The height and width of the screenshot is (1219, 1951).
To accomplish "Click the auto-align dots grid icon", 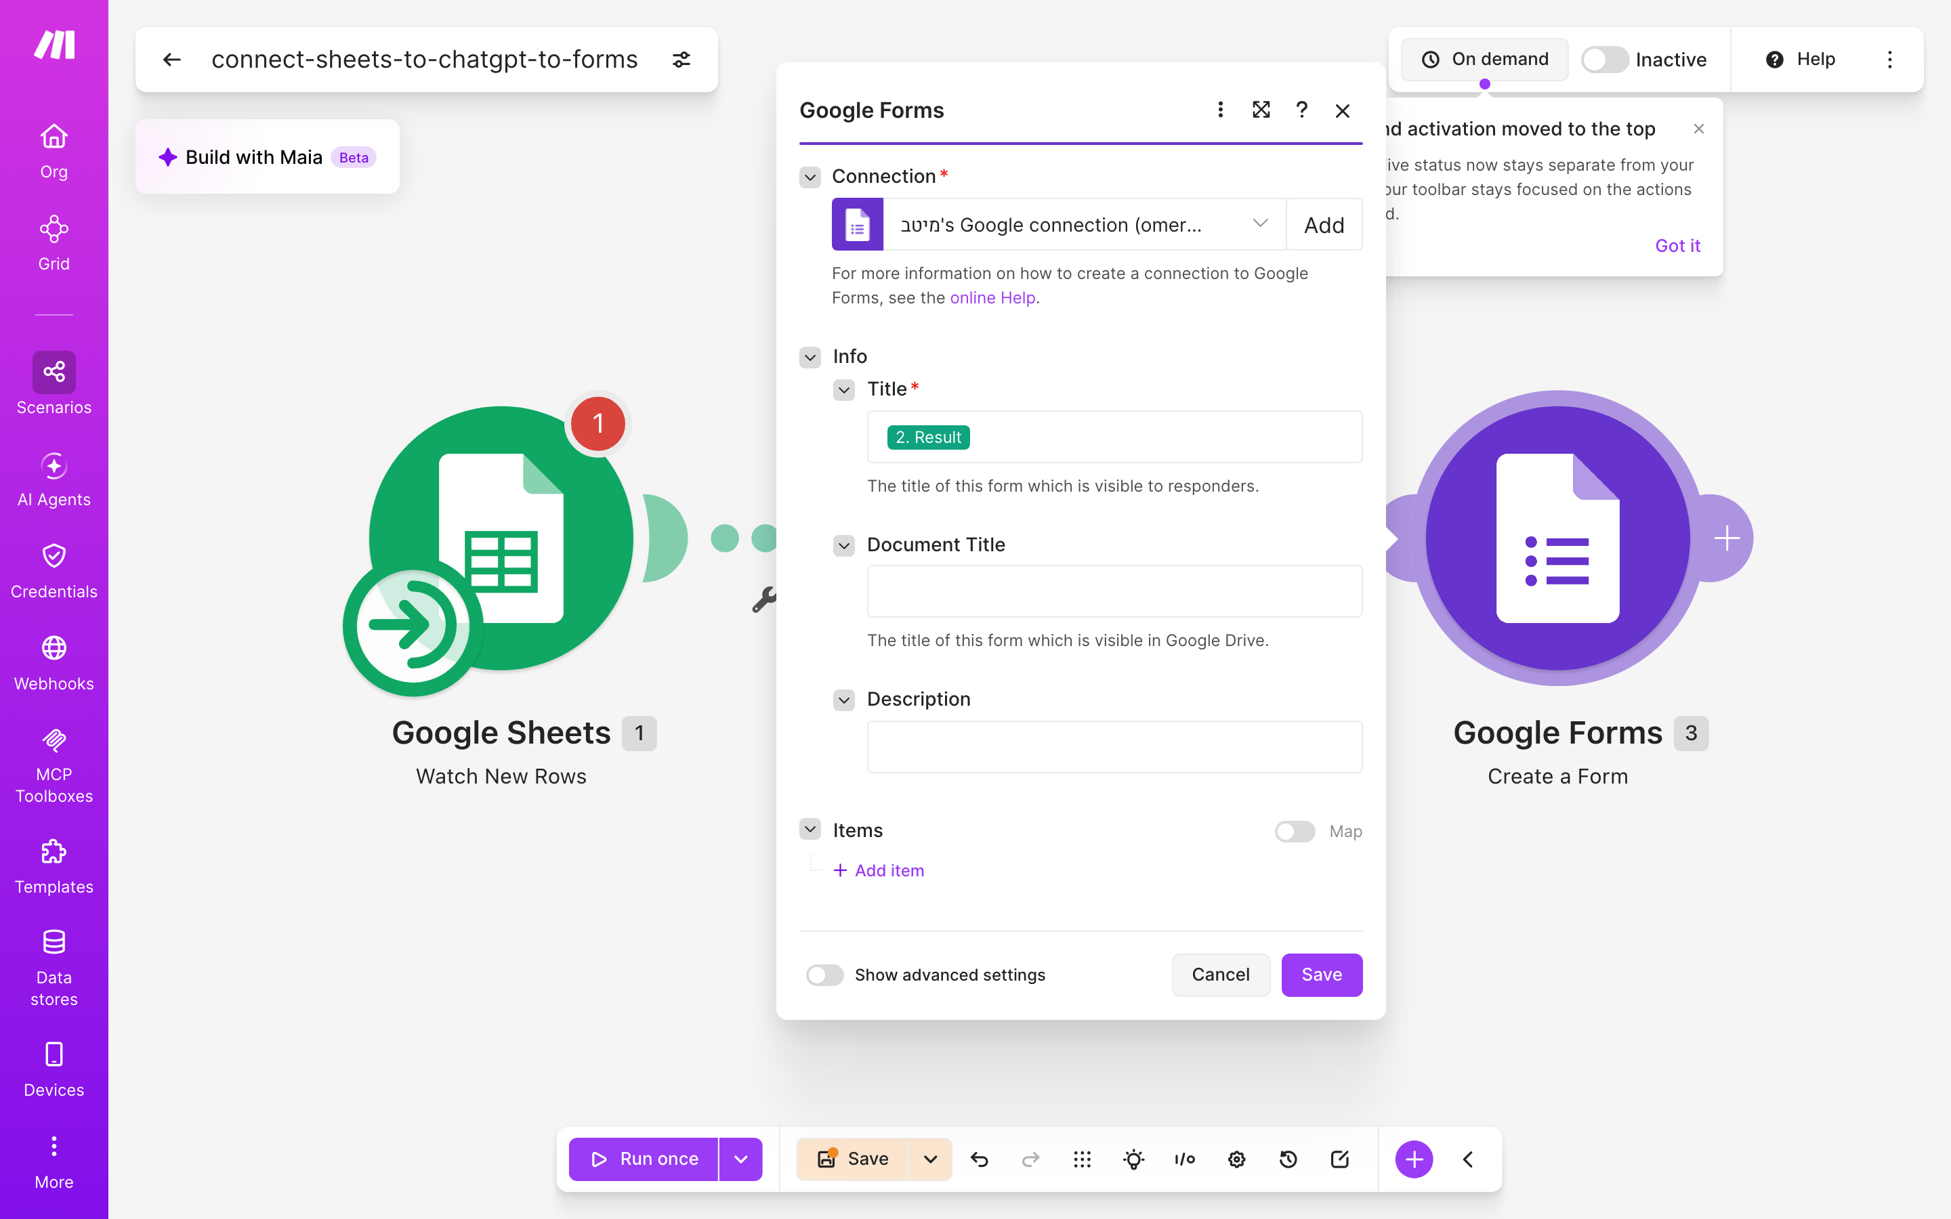I will coord(1083,1159).
